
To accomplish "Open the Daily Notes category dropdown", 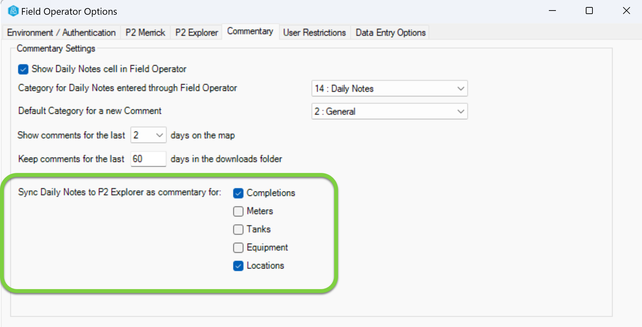I will 389,89.
